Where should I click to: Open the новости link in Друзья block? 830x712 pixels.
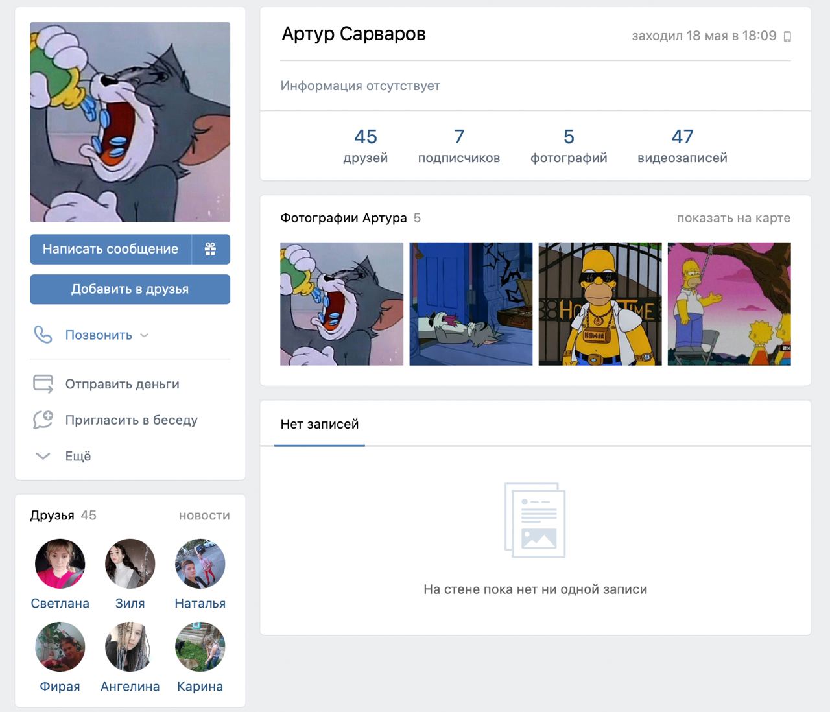[x=204, y=516]
